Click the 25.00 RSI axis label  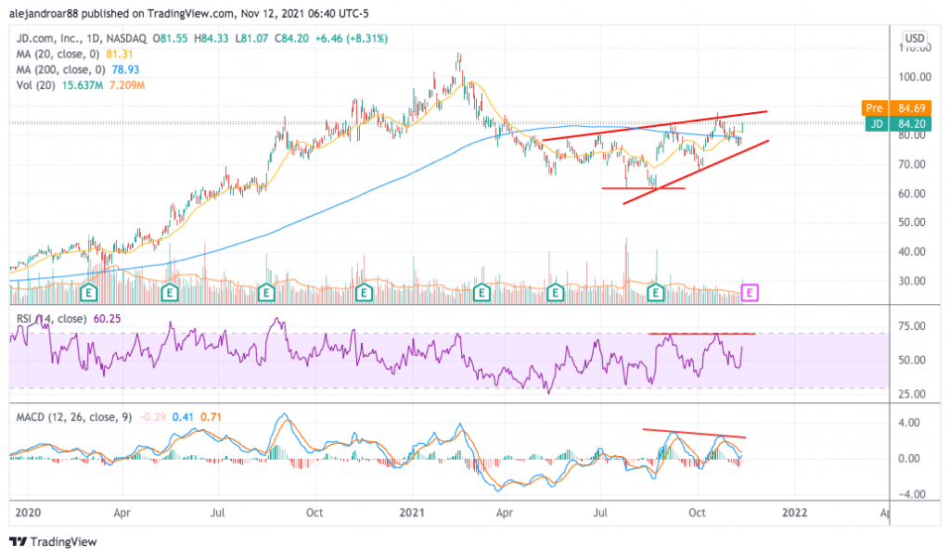(912, 394)
